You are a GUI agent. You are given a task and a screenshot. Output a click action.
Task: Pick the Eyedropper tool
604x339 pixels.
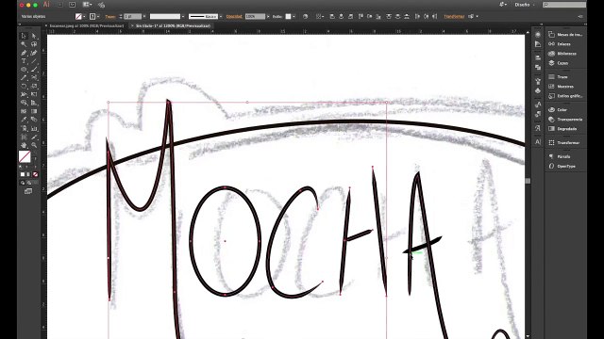[x=24, y=120]
